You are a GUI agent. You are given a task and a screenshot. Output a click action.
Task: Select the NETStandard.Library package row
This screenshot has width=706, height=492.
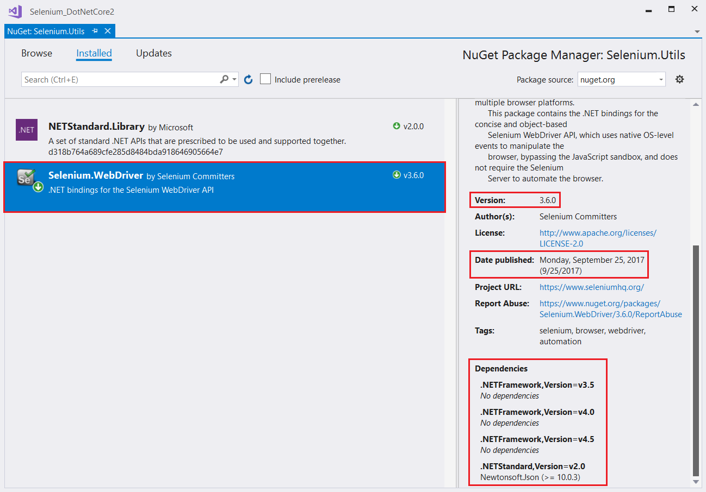point(225,138)
